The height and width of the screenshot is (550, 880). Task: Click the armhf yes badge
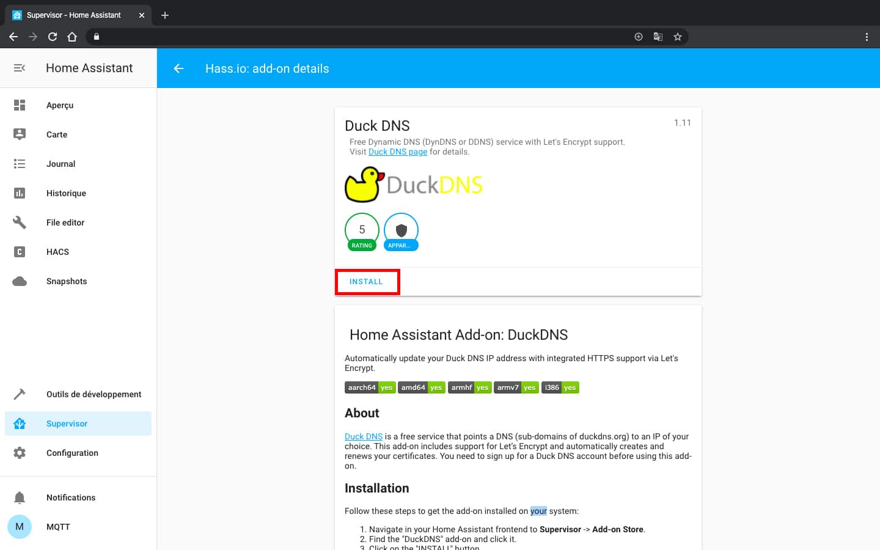pos(470,387)
